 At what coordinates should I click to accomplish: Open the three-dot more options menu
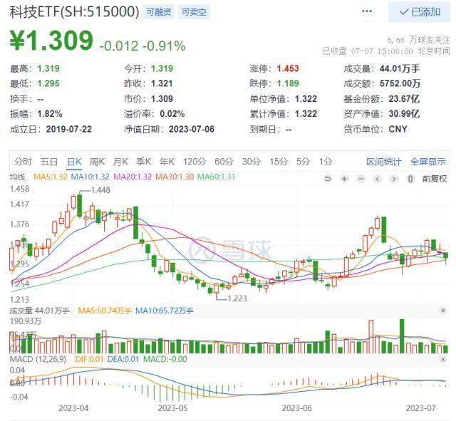(367, 11)
